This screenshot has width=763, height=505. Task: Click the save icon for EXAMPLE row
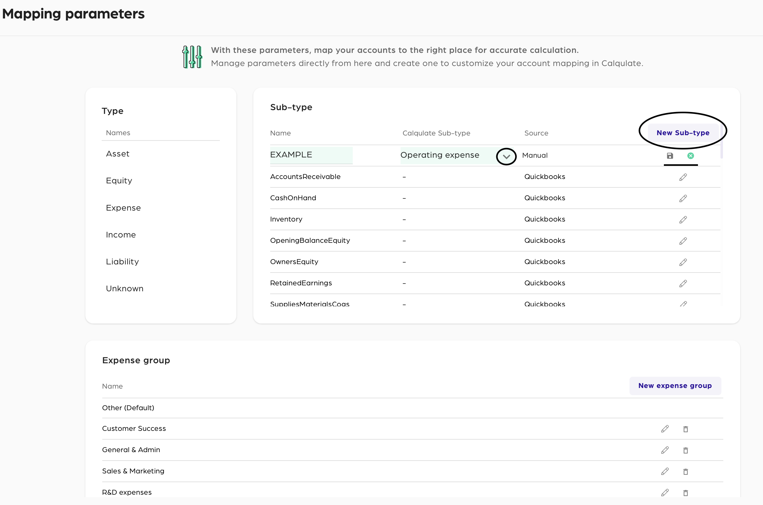coord(670,156)
